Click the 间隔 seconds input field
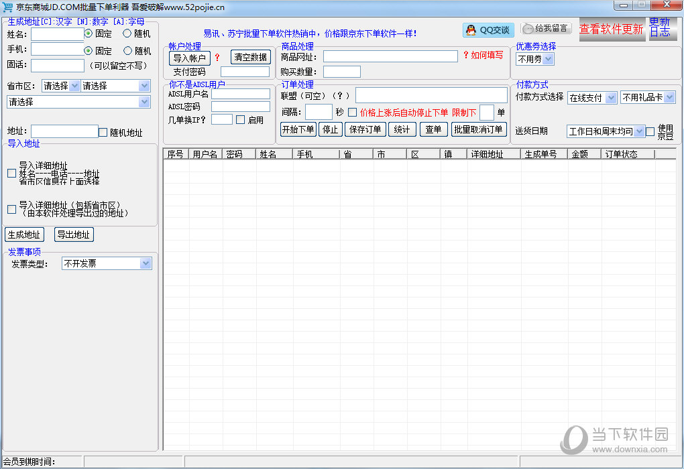 coord(319,112)
